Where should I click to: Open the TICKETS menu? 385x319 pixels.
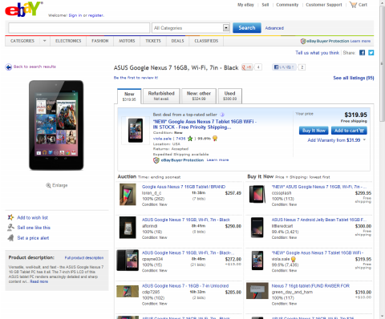pos(153,41)
